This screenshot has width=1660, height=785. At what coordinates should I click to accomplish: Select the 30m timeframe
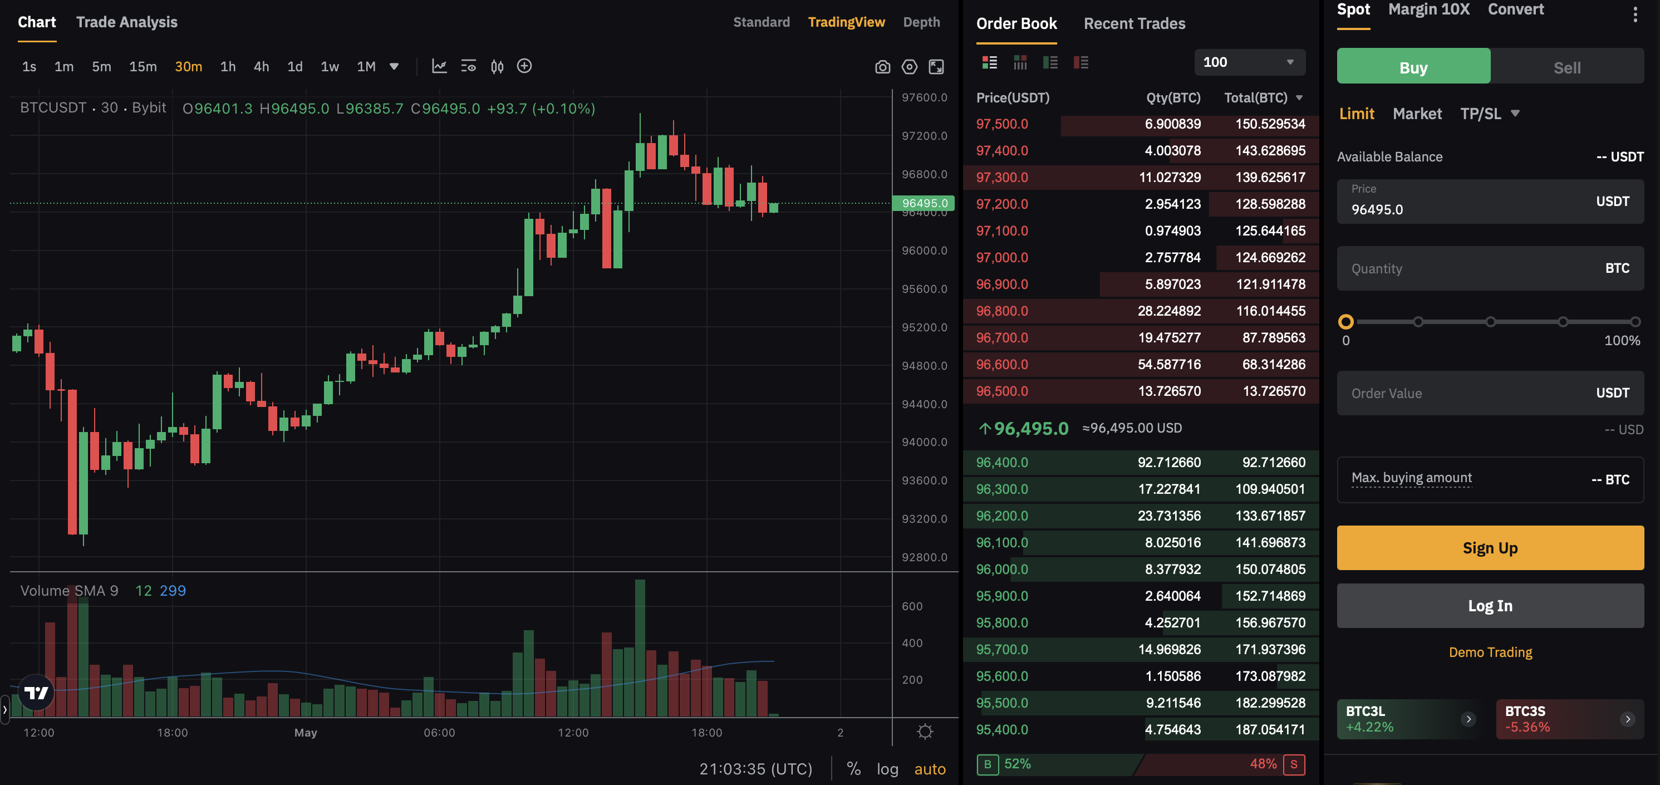[x=188, y=66]
